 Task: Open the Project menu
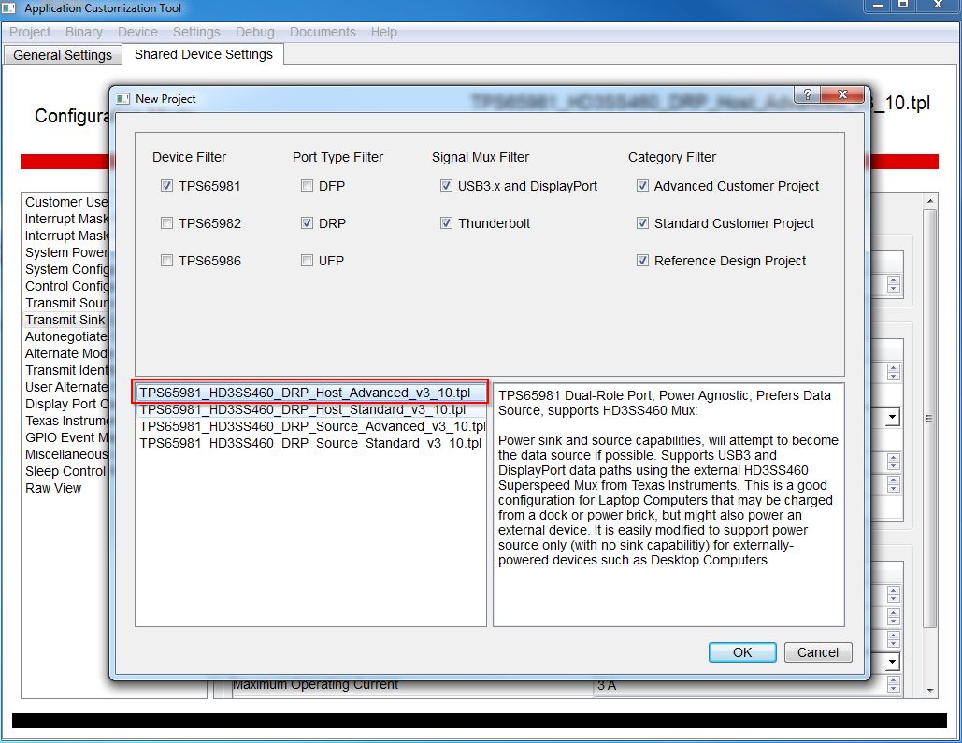pos(30,32)
